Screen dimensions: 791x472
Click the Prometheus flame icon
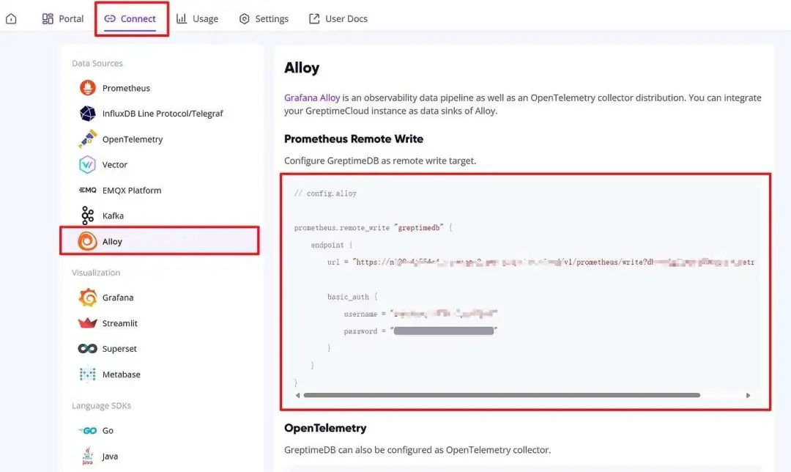(x=87, y=88)
